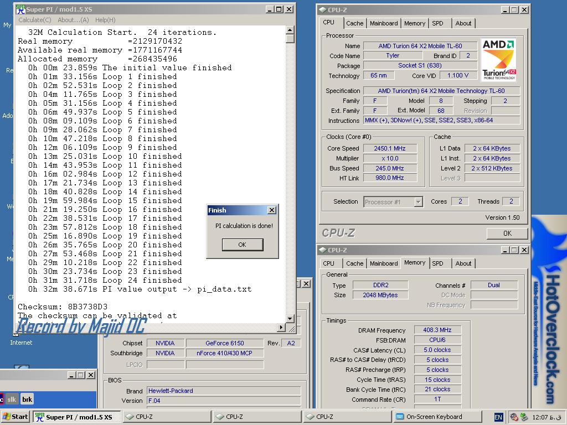This screenshot has width=567, height=425.
Task: Click the slk key on on-screen keyboard
Action: click(12, 400)
